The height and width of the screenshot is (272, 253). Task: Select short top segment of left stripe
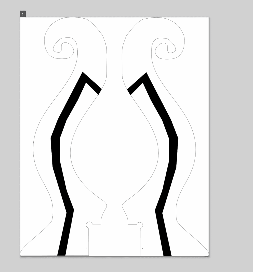[92, 83]
